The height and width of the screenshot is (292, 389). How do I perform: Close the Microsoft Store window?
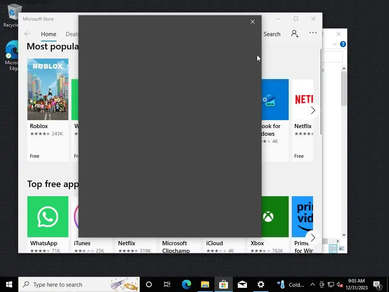point(313,19)
